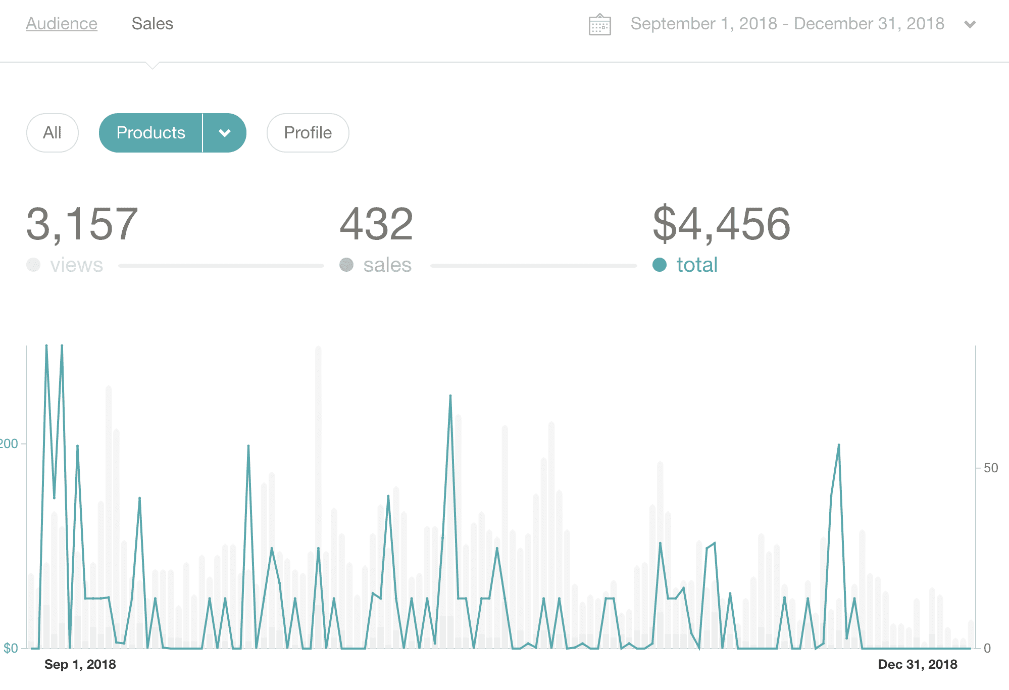Click the Sep 1, 2018 axis label
1009x690 pixels.
click(80, 664)
